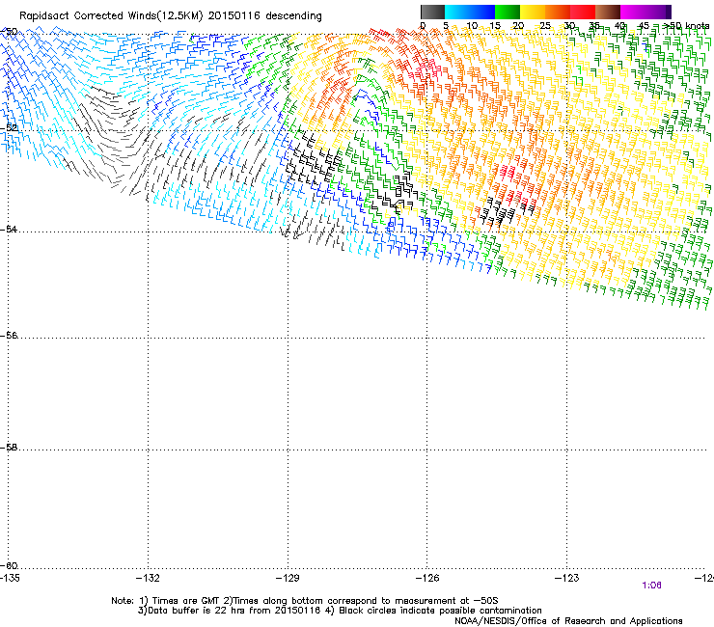Click the cyan-blue 5-15 knots legend swatch

point(470,12)
